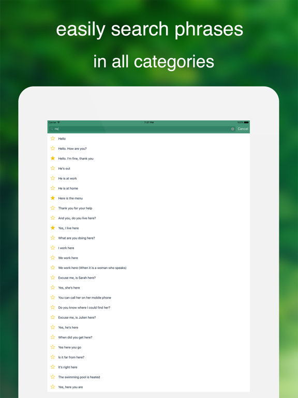This screenshot has height=398, width=298.
Task: Star icon for "You can call her on her mobile phone"
Action: coord(53,297)
